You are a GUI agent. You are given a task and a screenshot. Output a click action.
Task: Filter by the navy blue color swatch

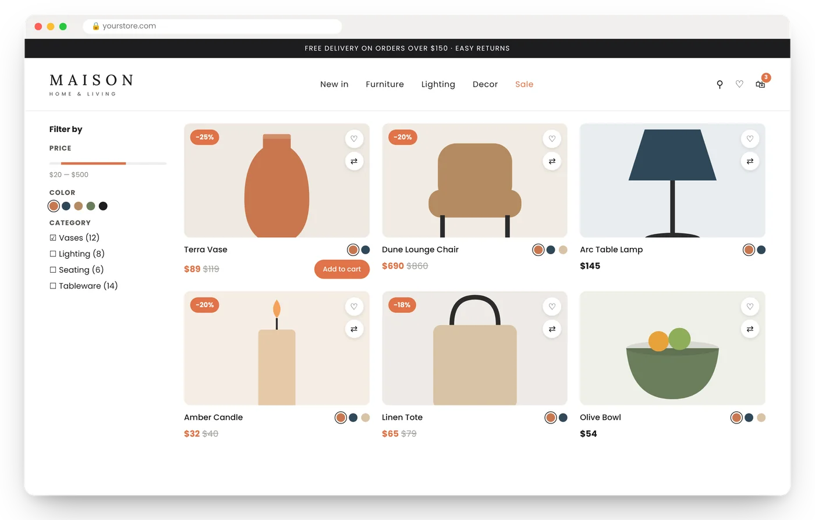[66, 206]
